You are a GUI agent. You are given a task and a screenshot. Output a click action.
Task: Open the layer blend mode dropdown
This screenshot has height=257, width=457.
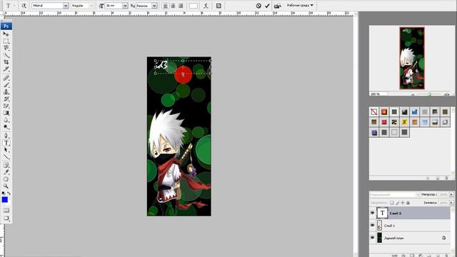395,194
